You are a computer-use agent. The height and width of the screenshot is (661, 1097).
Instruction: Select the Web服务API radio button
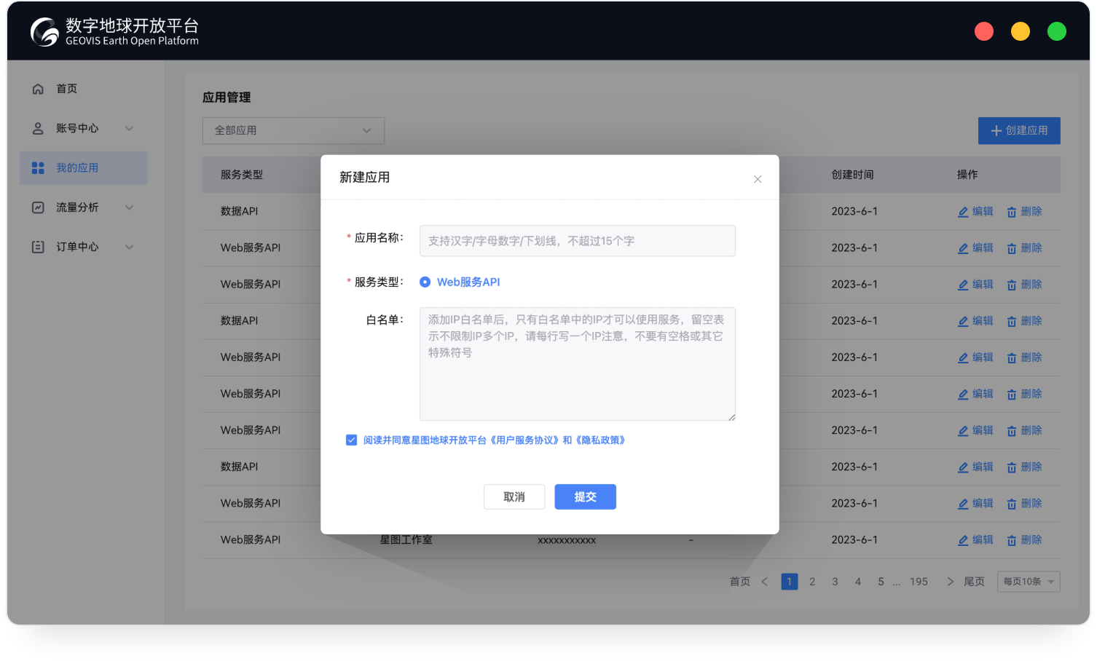(425, 282)
